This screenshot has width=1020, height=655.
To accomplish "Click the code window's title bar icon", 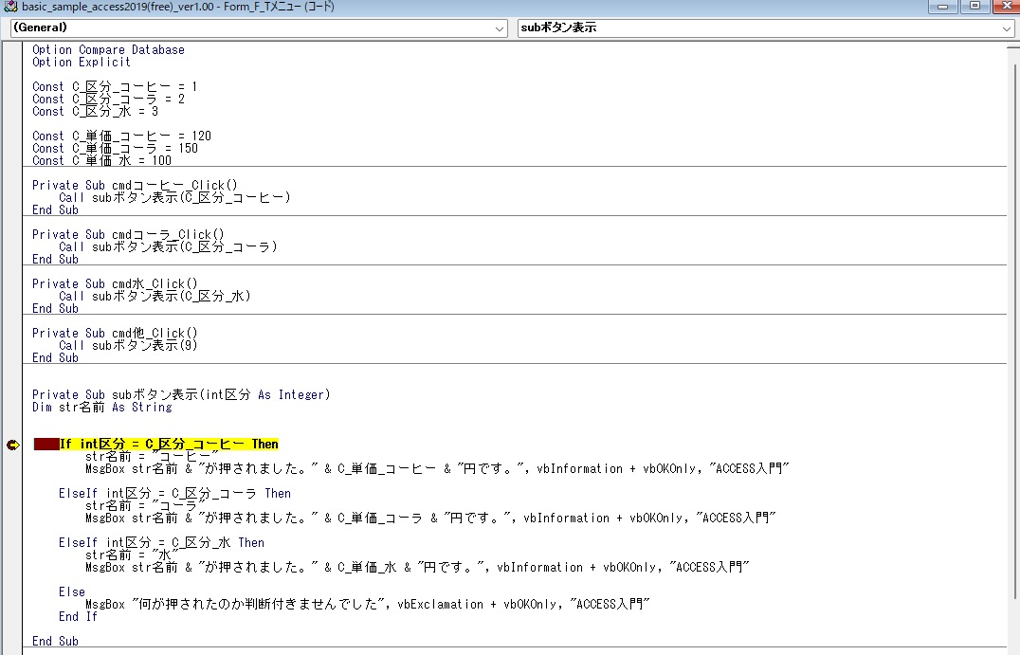I will point(10,7).
